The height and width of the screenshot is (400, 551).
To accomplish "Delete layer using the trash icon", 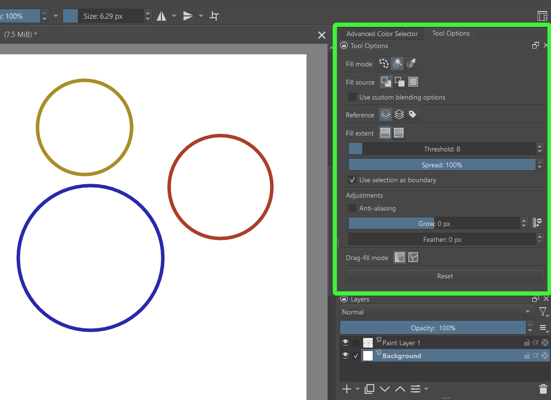I will [543, 388].
